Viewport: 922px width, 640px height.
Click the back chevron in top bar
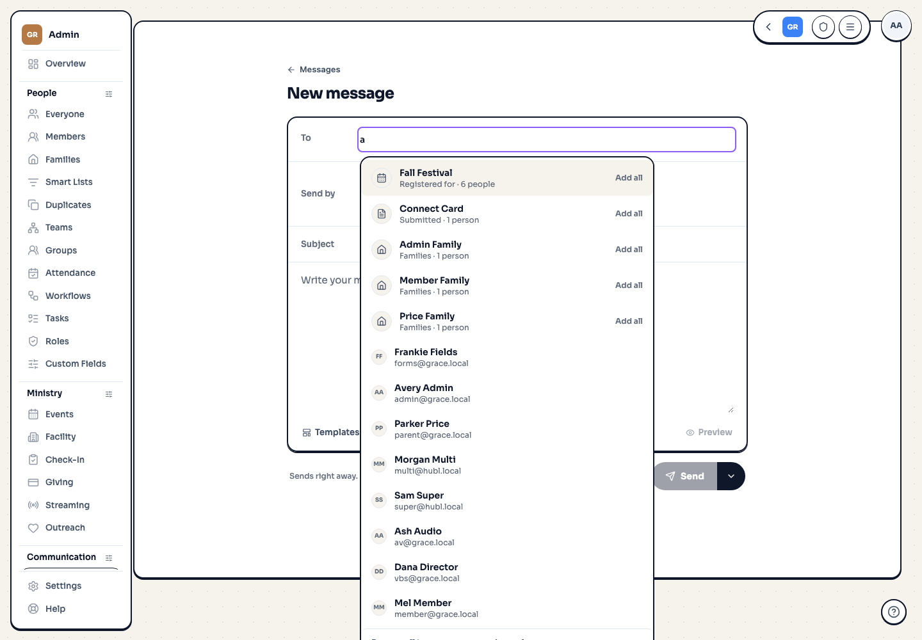768,27
